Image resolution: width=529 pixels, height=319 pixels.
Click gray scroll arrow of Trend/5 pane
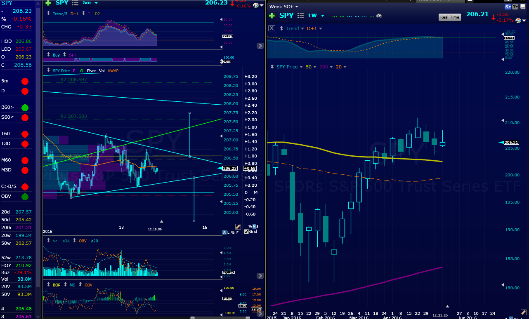pyautogui.click(x=260, y=46)
